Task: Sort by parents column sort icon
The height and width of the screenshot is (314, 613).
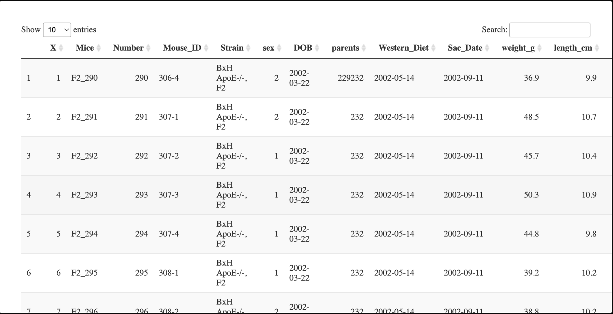Action: pyautogui.click(x=364, y=48)
